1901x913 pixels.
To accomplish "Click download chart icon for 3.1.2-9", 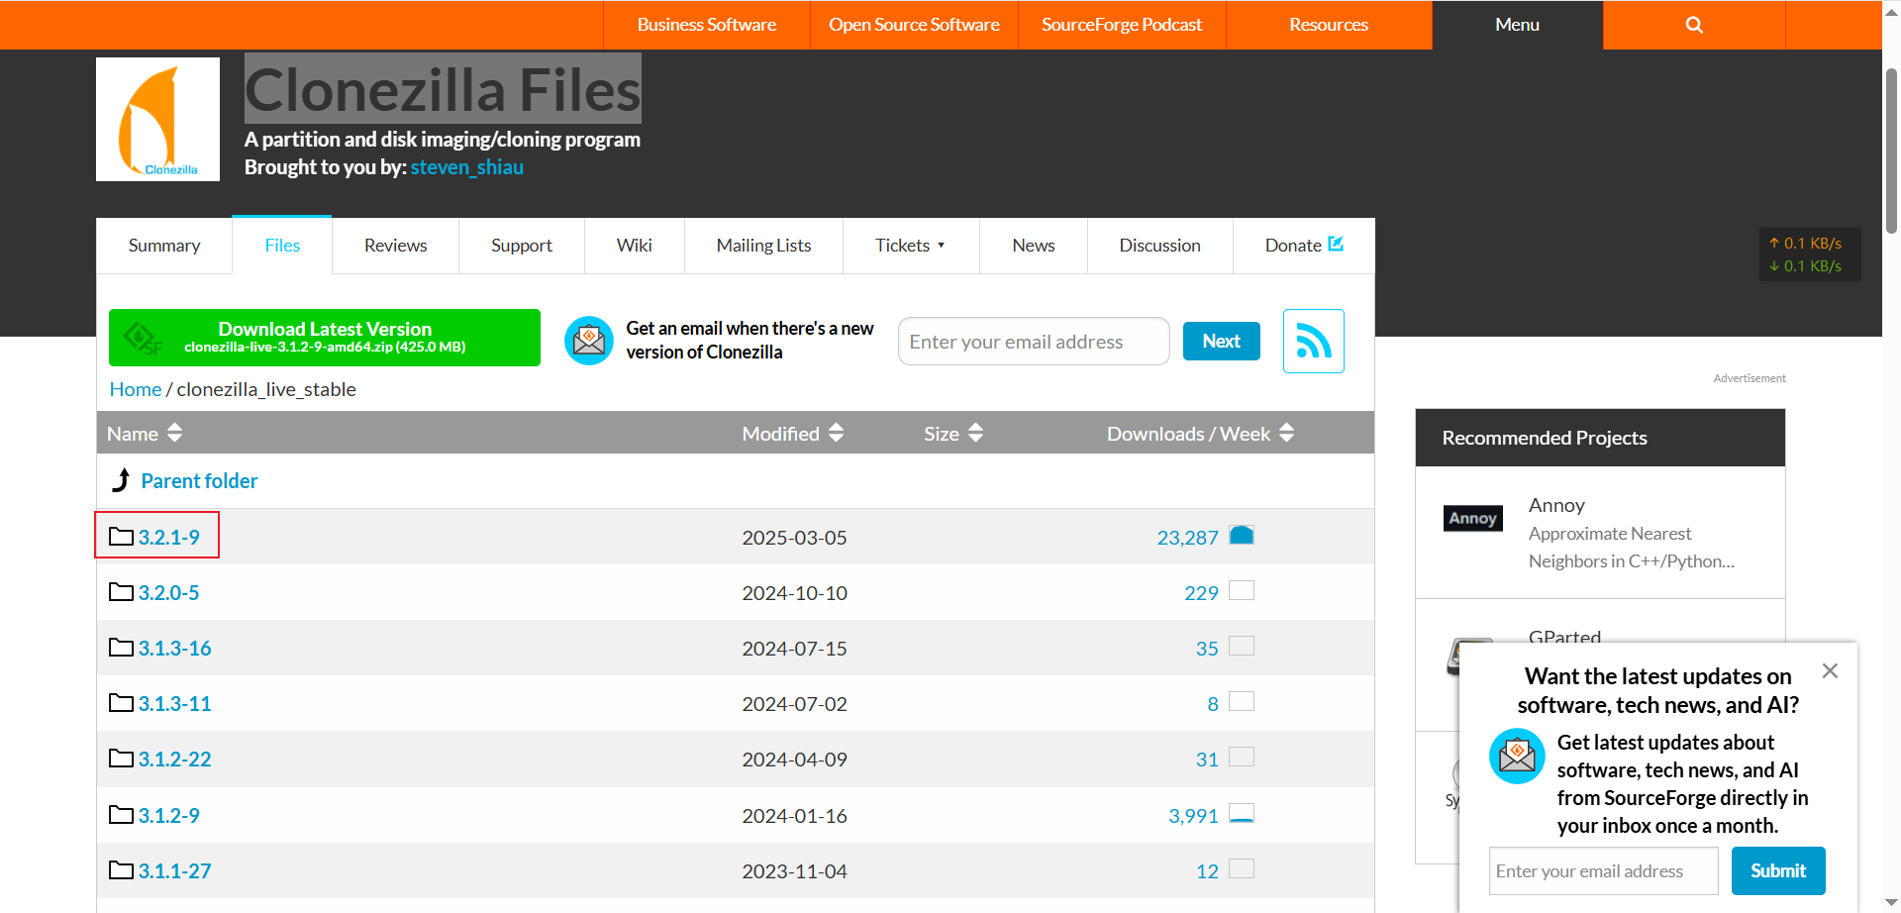I will 1242,813.
